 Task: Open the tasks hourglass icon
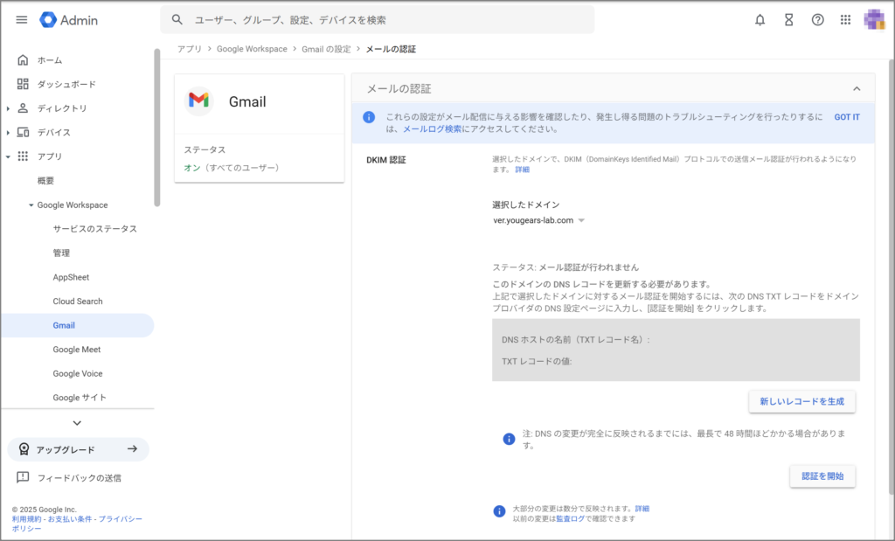click(x=788, y=20)
